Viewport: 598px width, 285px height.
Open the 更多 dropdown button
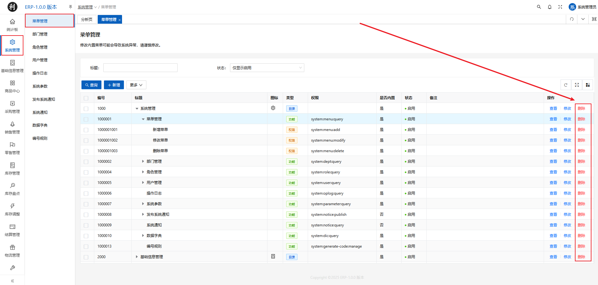136,85
